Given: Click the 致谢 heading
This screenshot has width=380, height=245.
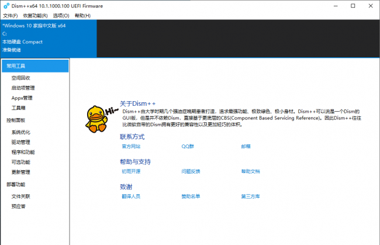Looking at the screenshot, I should pyautogui.click(x=126, y=187).
